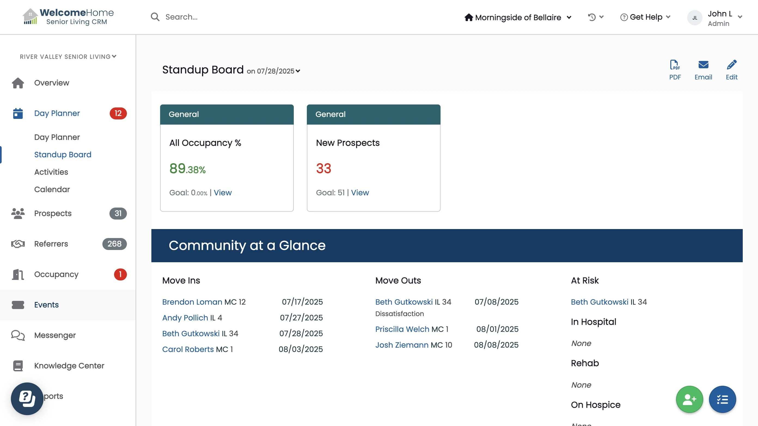This screenshot has height=426, width=758.
Task: Expand the River Valley Senior Living selector
Action: (x=68, y=57)
